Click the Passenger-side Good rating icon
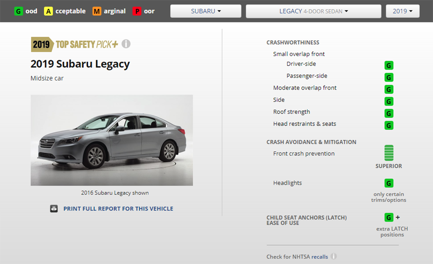Image resolution: width=433 pixels, height=264 pixels. pyautogui.click(x=388, y=77)
